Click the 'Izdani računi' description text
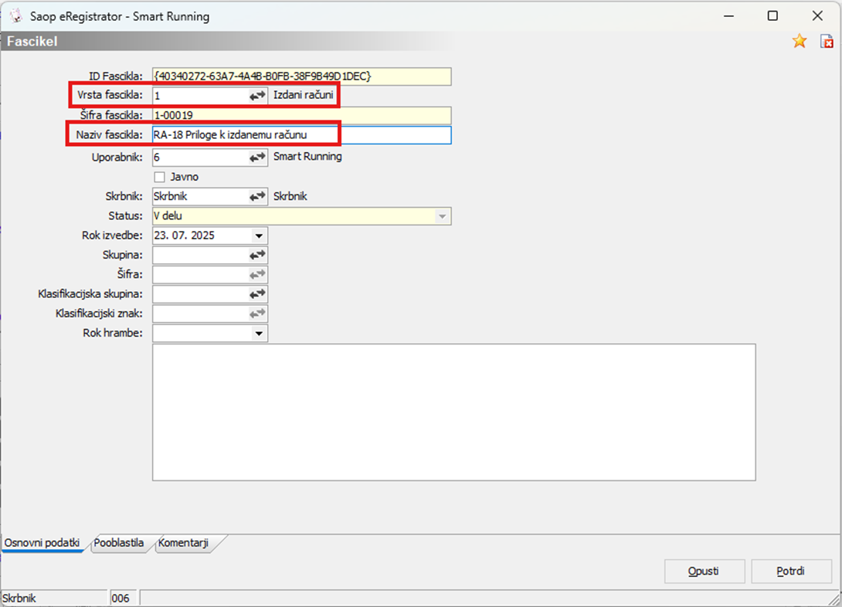The image size is (842, 607). click(x=304, y=95)
